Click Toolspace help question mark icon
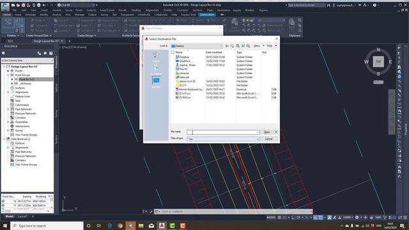The height and width of the screenshot is (230, 409). coord(51,53)
